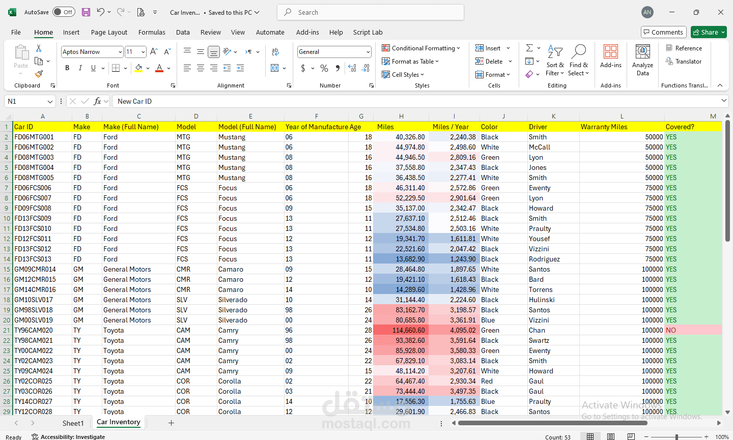Click the Analyze Data icon
The width and height of the screenshot is (733, 440).
coord(643,60)
